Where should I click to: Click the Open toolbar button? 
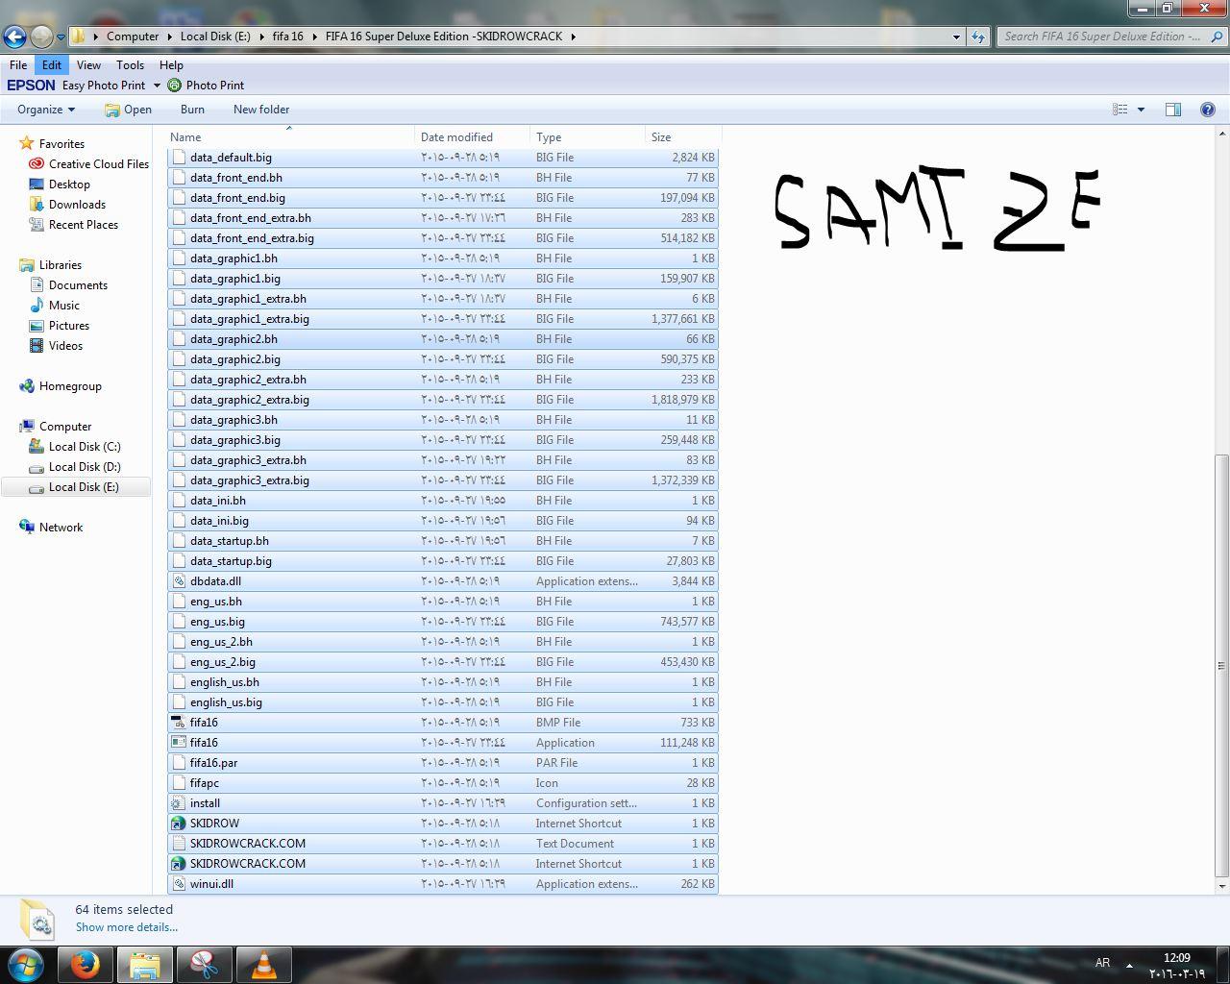(x=128, y=110)
